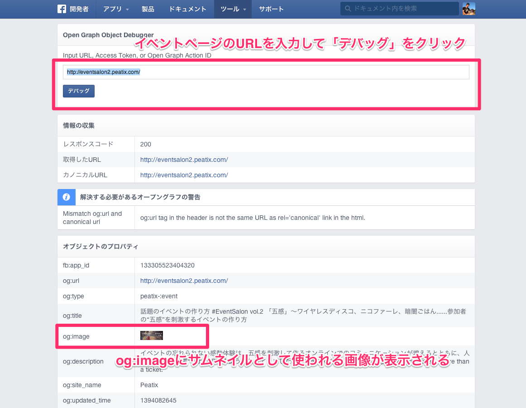Click the og:image thumbnail preview
This screenshot has width=526, height=408.
(151, 335)
